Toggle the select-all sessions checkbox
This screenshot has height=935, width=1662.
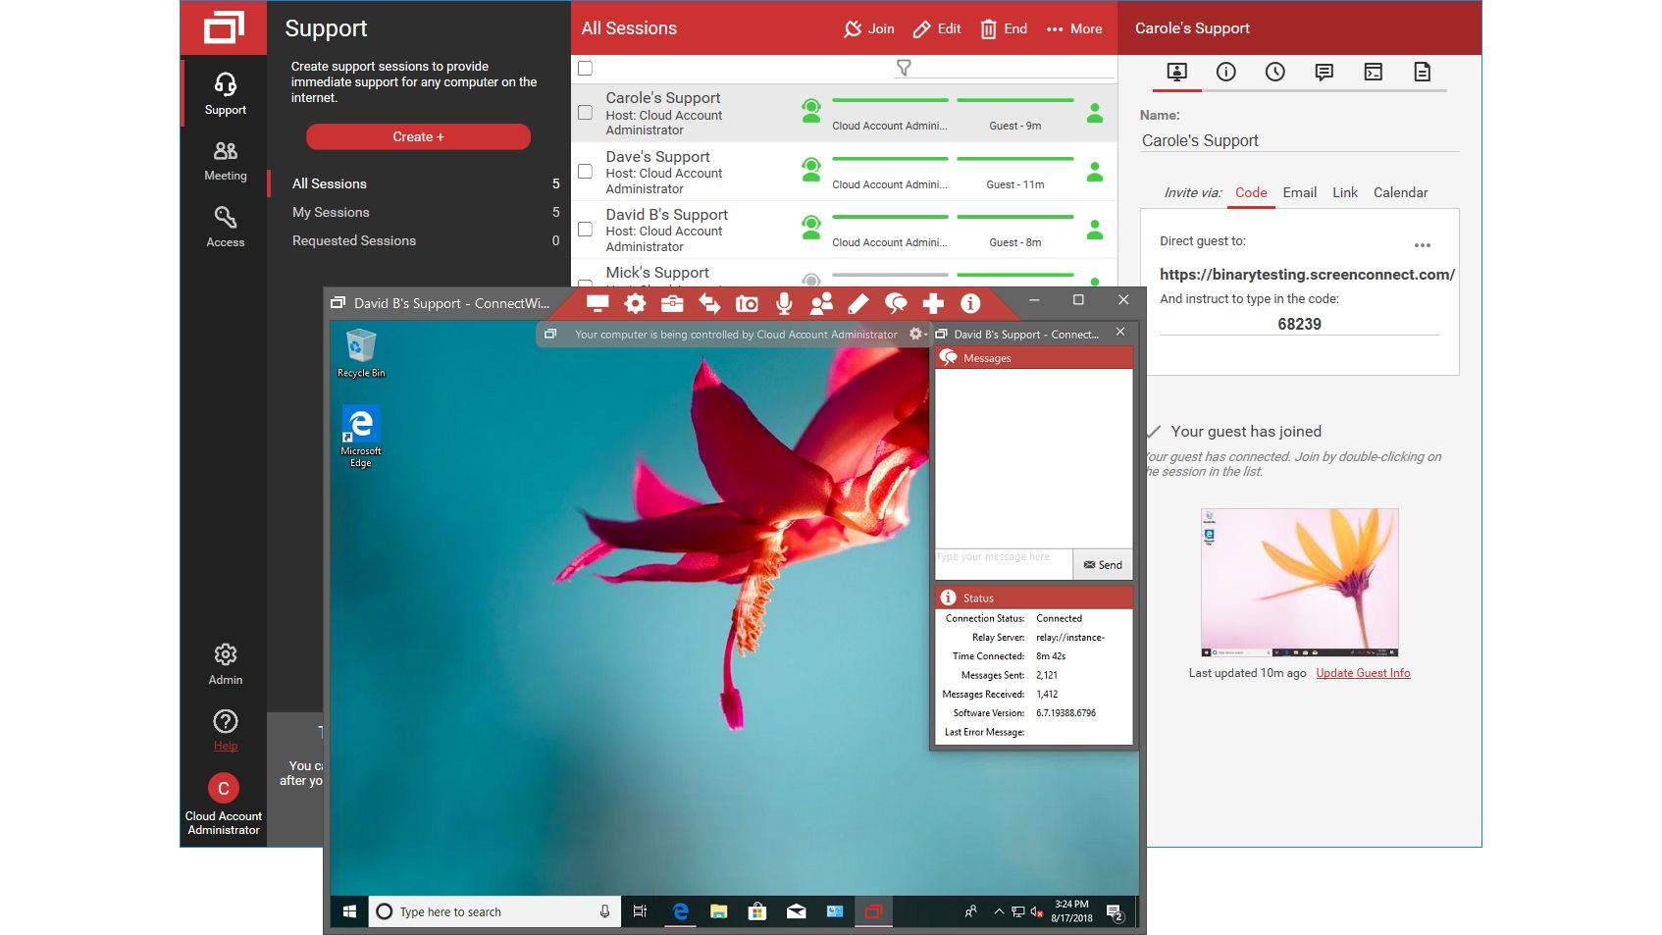point(585,69)
